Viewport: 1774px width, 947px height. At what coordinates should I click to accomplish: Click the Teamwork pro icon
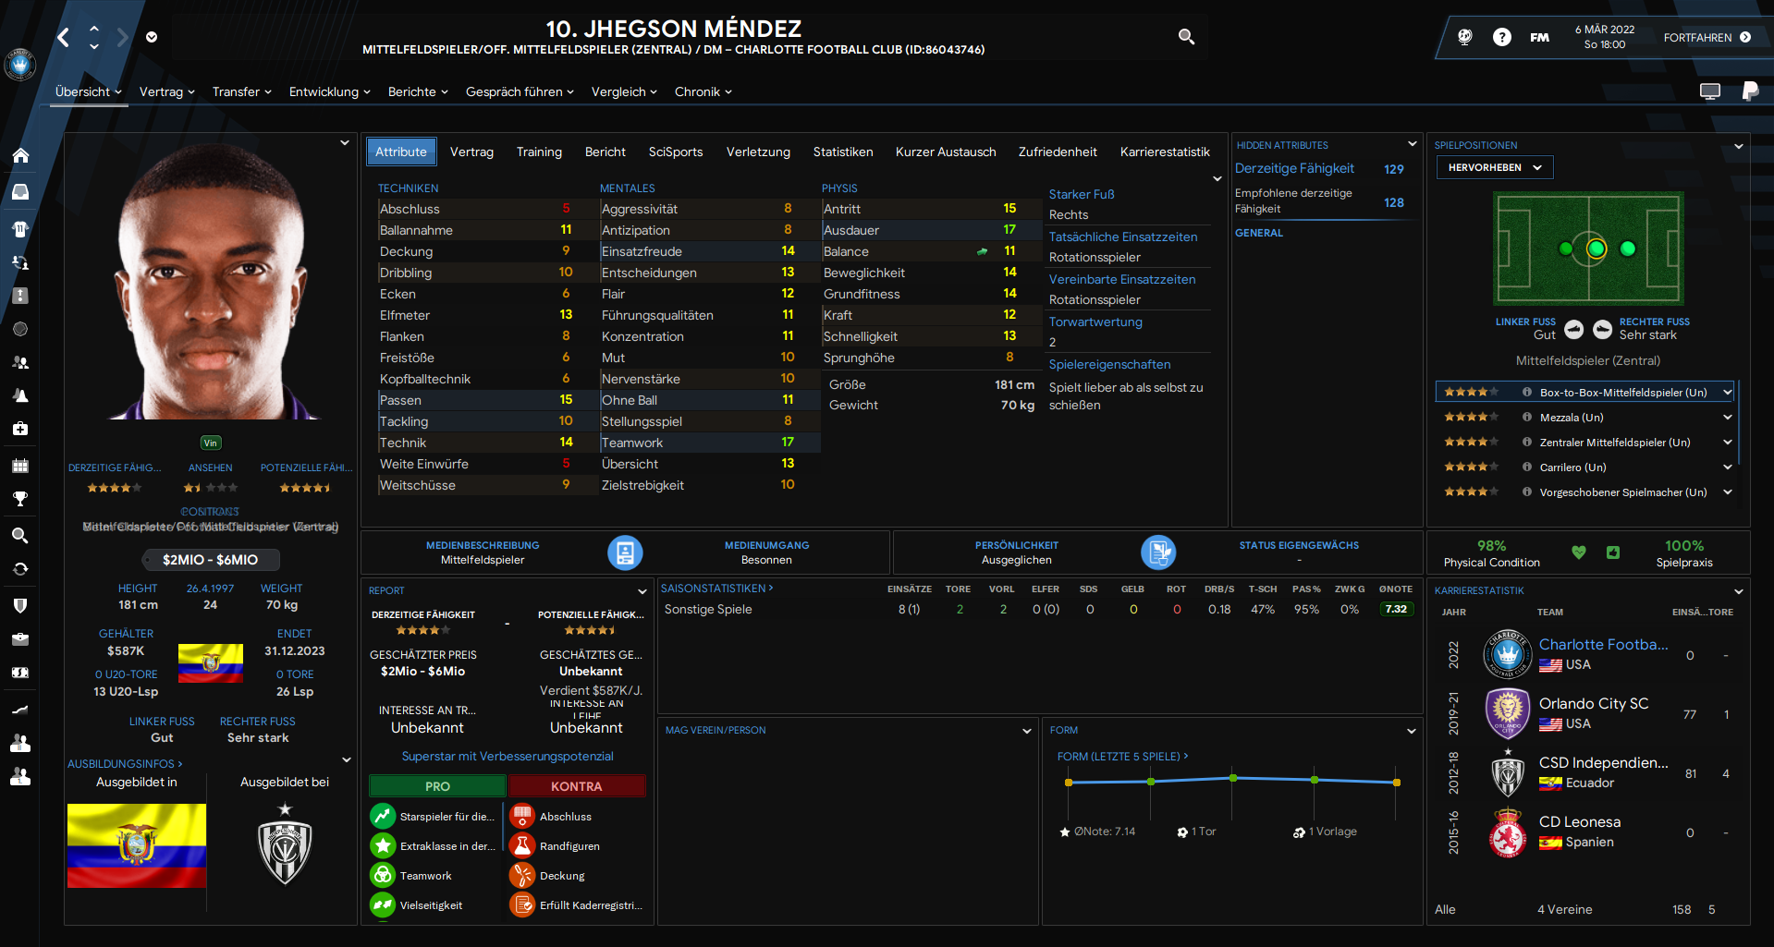(383, 875)
